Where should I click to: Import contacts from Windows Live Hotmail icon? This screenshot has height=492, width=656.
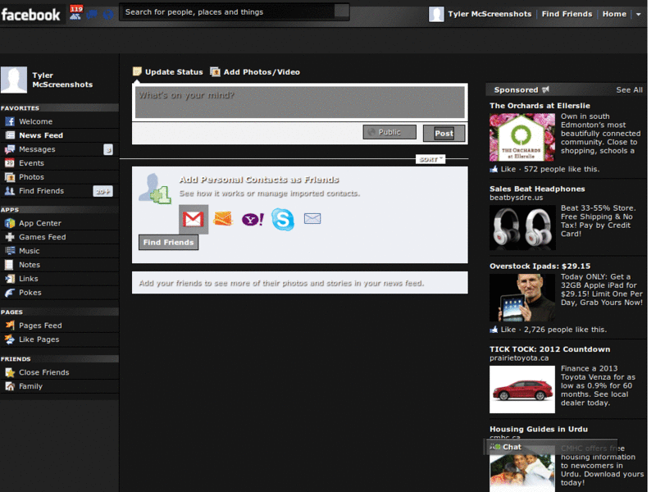tap(222, 218)
